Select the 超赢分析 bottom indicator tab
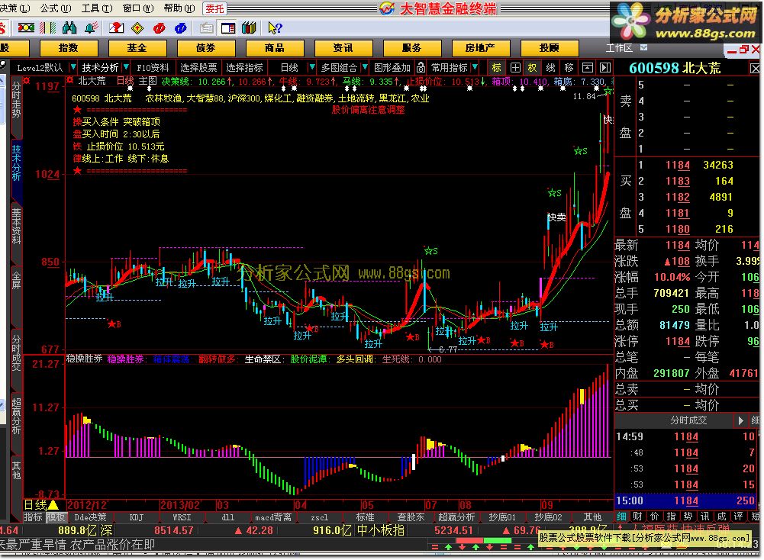Screen dimensions: 764x560 [456, 517]
